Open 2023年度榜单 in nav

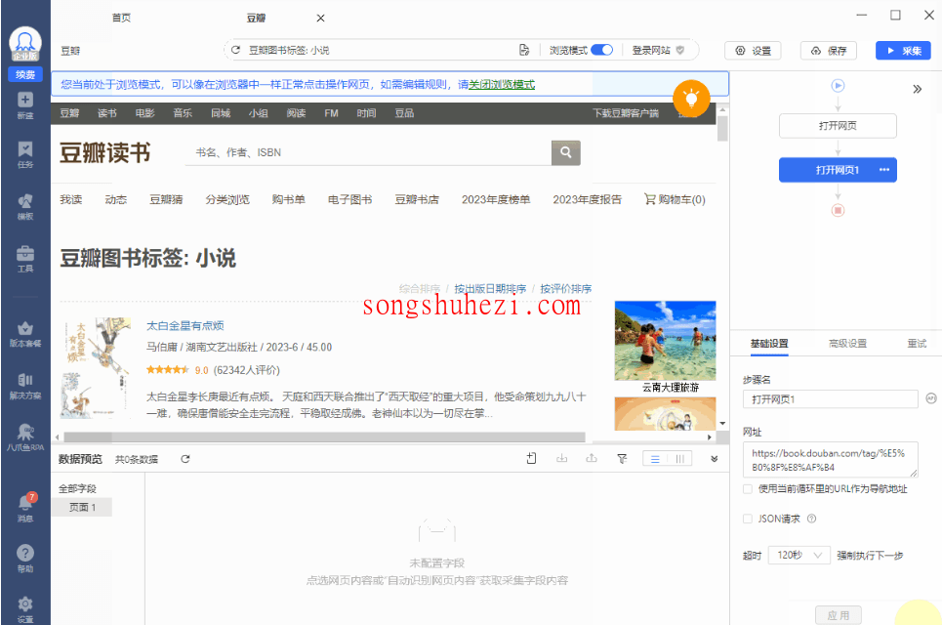click(x=496, y=199)
